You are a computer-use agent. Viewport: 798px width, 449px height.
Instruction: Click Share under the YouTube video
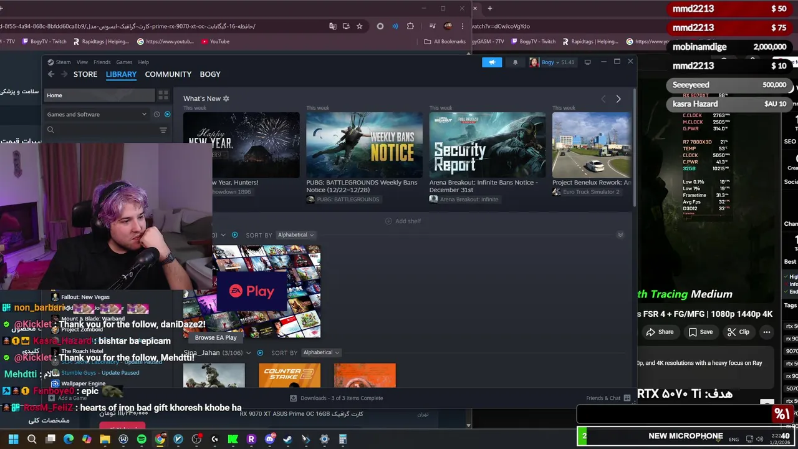pyautogui.click(x=660, y=332)
